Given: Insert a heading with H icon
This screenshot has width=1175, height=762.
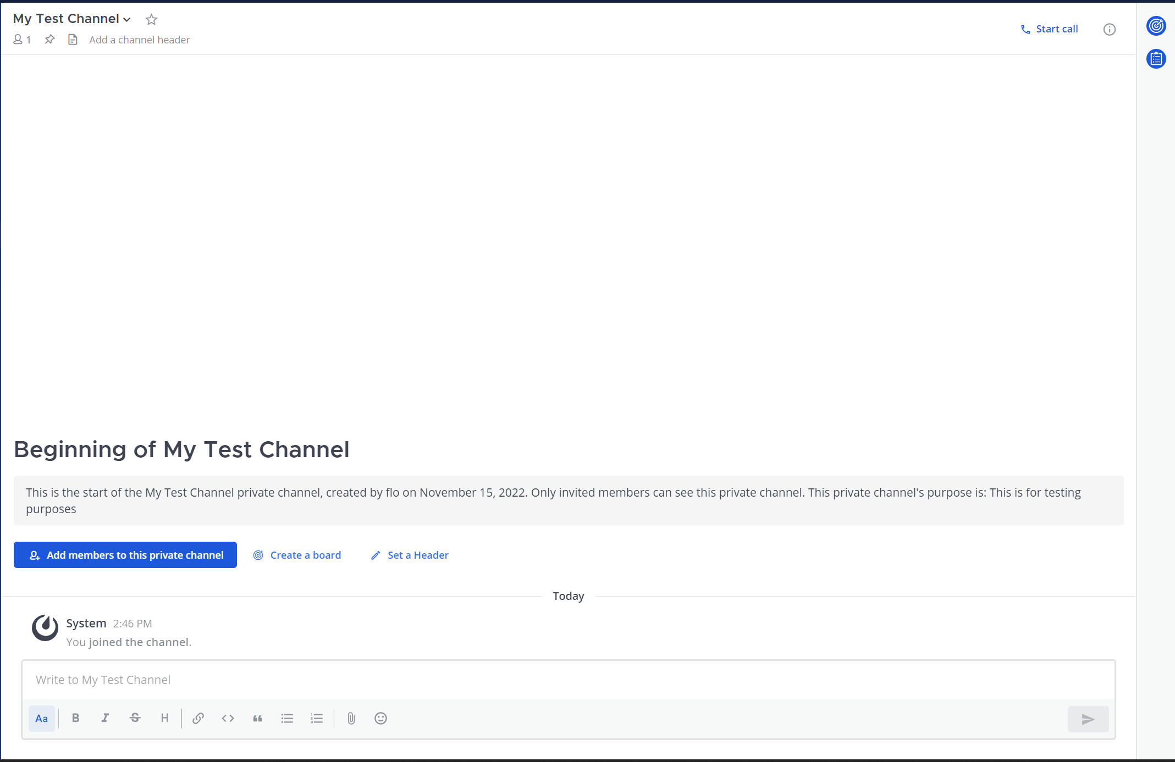Looking at the screenshot, I should pos(164,718).
